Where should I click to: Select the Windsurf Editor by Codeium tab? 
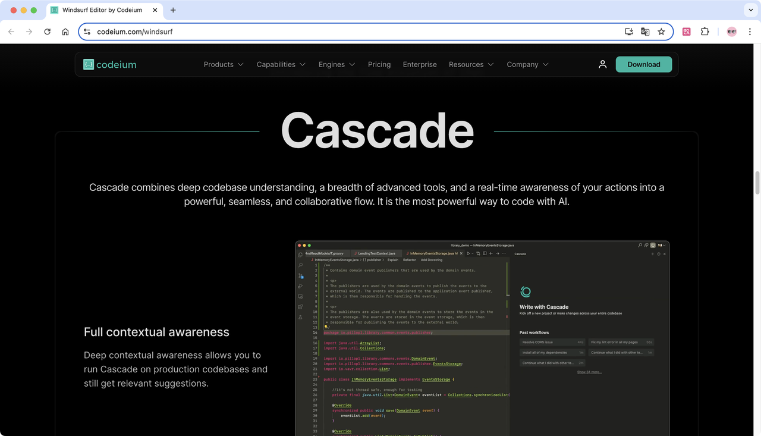coord(105,10)
